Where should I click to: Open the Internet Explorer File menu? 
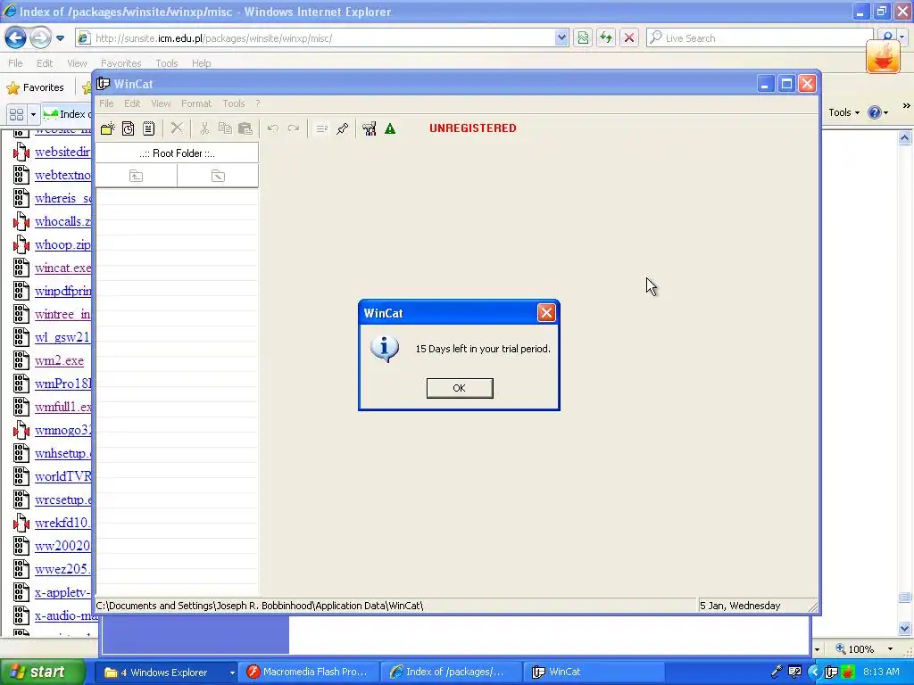coord(15,63)
